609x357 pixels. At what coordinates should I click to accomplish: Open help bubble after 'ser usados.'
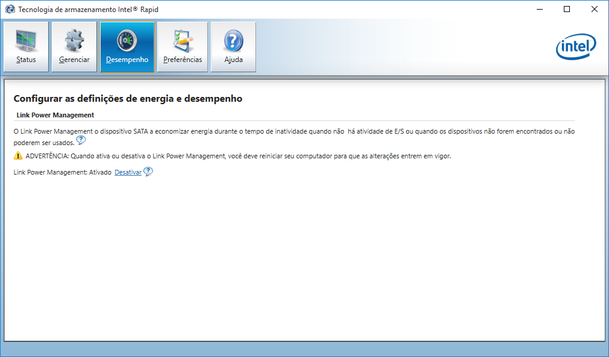pyautogui.click(x=81, y=140)
